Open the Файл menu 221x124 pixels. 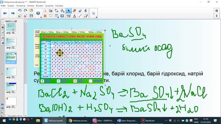3,6
